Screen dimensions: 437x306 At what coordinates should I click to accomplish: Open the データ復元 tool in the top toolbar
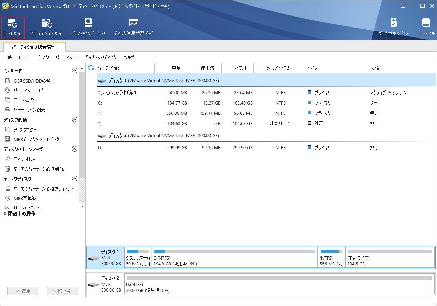pos(12,28)
